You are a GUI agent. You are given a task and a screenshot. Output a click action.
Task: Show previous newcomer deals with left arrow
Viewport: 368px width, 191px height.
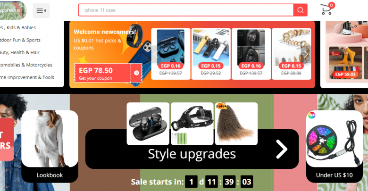[x=155, y=54]
